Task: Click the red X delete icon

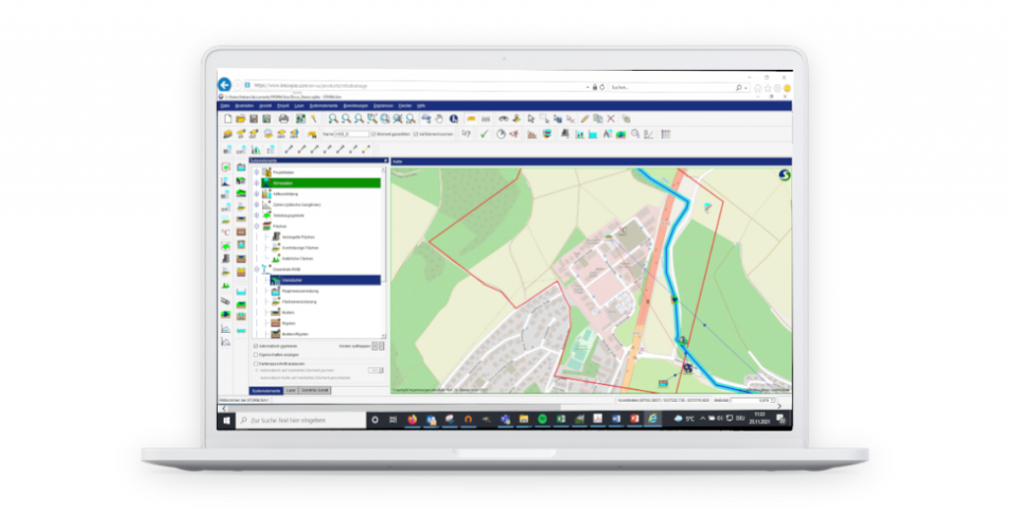Action: [611, 119]
